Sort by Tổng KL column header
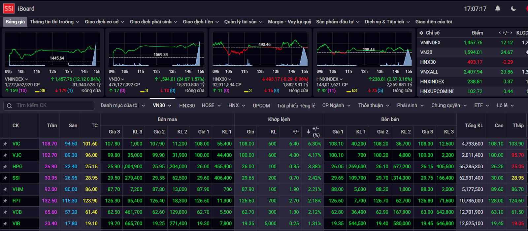Screen dimensions: 528x231 (x=474, y=125)
